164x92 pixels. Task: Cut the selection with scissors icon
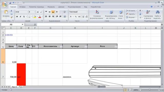pos(11,11)
